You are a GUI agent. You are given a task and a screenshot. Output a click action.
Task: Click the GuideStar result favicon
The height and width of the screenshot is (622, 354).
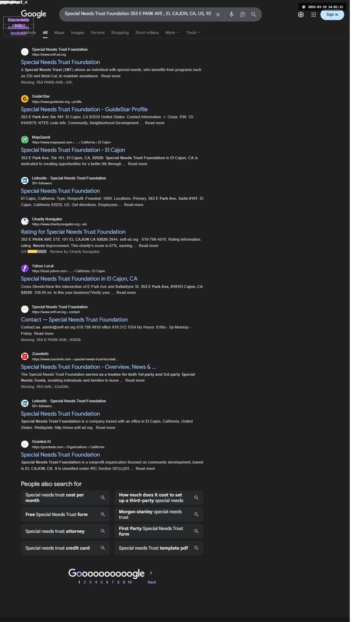[x=25, y=99]
